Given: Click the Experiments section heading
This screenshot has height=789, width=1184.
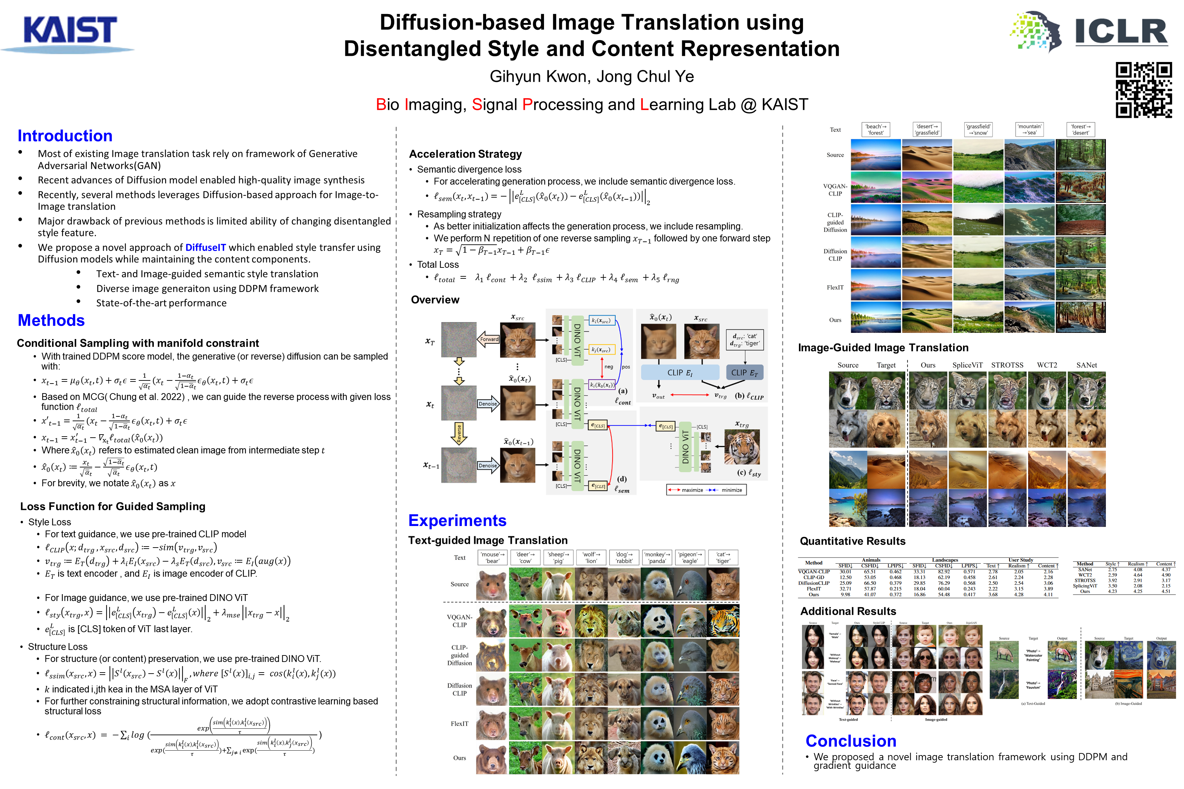Looking at the screenshot, I should click(x=457, y=520).
